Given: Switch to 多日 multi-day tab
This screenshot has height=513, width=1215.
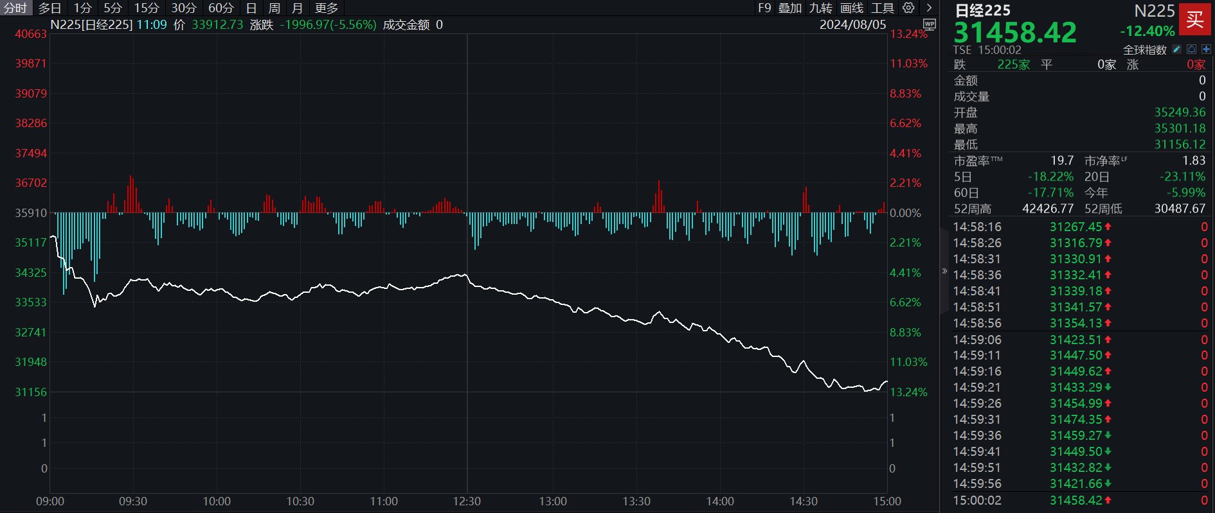Looking at the screenshot, I should point(50,8).
